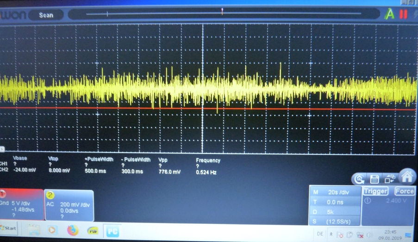Open the media player taskbar icon
Image resolution: width=418 pixels, height=242 pixels.
tap(52, 230)
